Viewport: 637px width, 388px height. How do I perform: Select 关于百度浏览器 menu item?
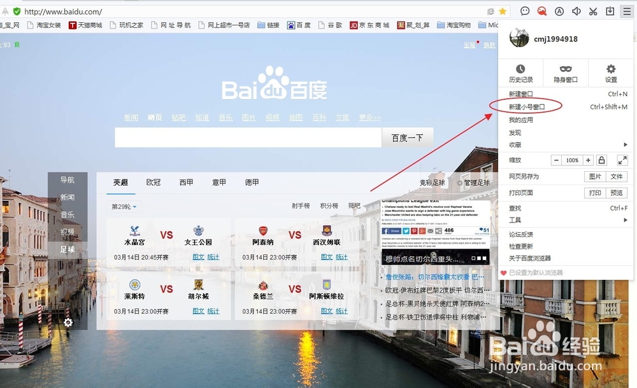coord(566,258)
